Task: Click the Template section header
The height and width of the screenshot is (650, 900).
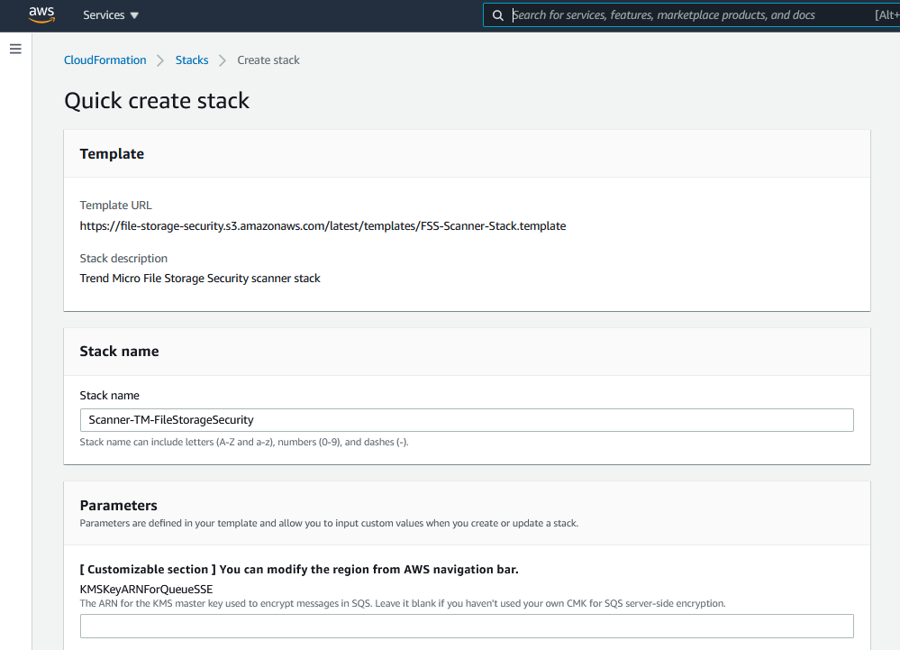Action: pyautogui.click(x=112, y=154)
